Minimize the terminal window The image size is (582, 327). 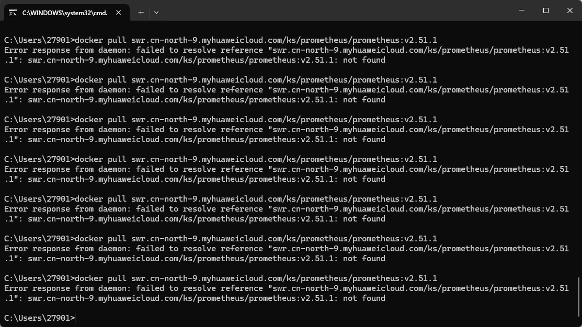pos(521,10)
